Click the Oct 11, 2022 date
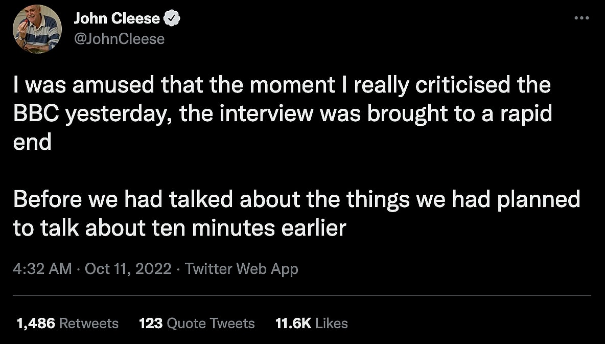The height and width of the screenshot is (344, 605). click(x=128, y=268)
